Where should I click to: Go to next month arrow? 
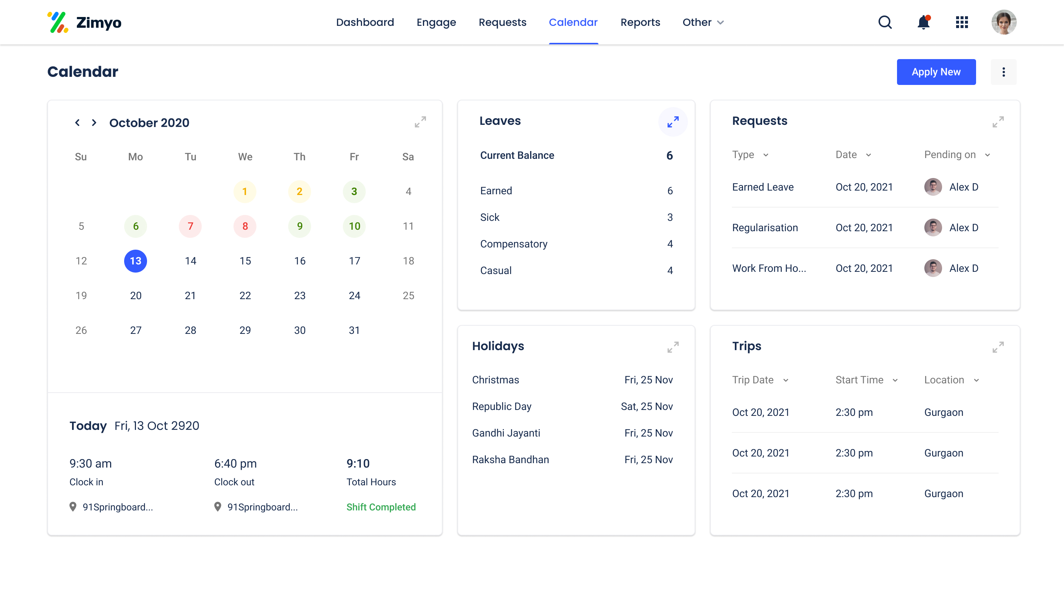[x=94, y=123]
